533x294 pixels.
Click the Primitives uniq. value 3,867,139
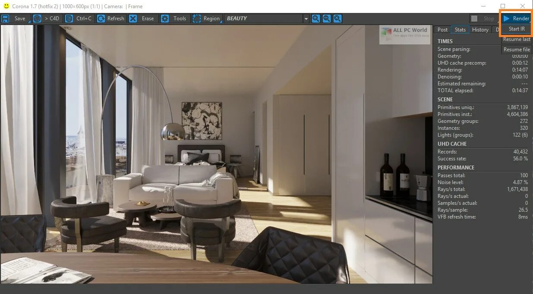click(x=517, y=107)
